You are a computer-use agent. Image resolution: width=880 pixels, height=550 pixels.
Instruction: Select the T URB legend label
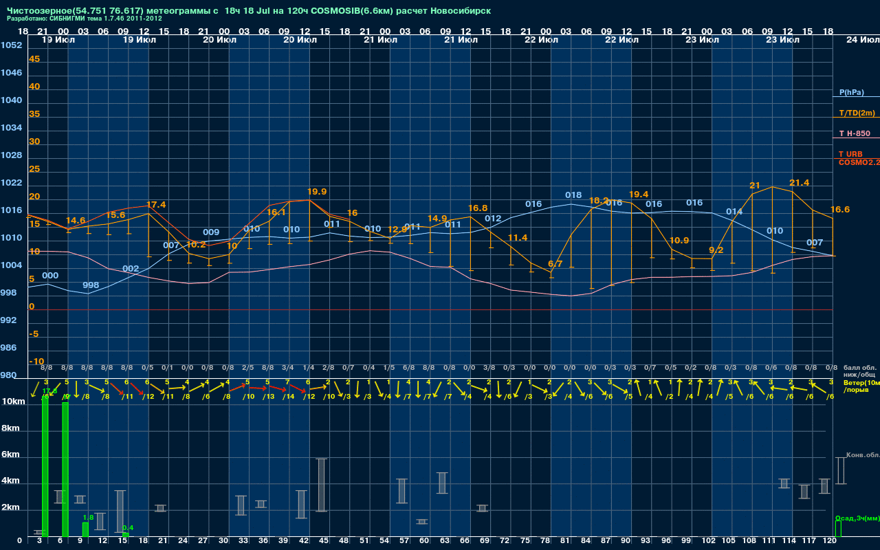pos(850,154)
